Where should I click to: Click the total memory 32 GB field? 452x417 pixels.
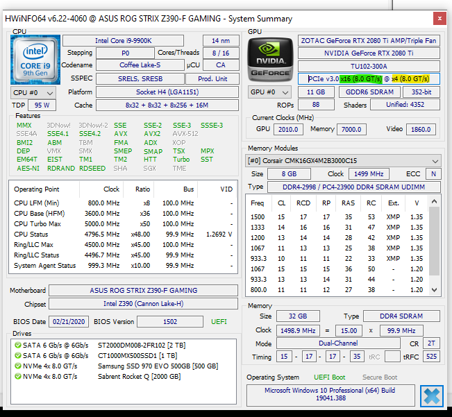click(298, 316)
